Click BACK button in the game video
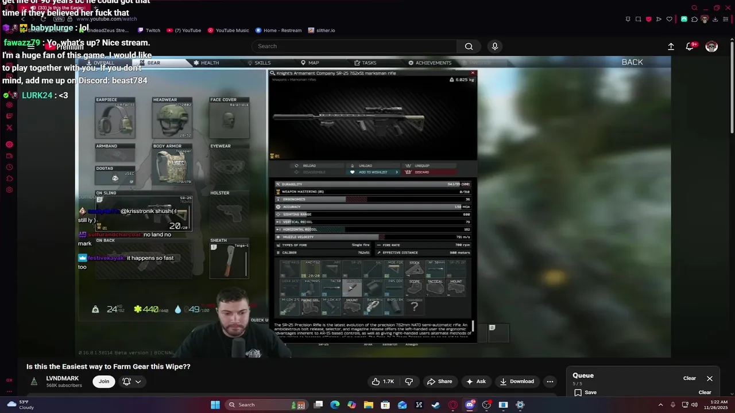 [632, 62]
